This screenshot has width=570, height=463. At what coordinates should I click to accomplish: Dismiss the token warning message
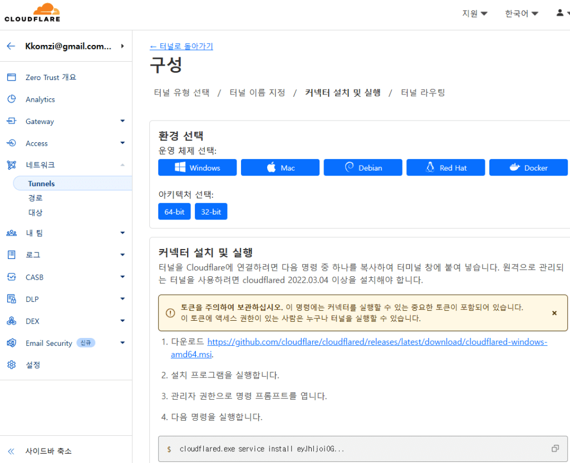pos(554,313)
